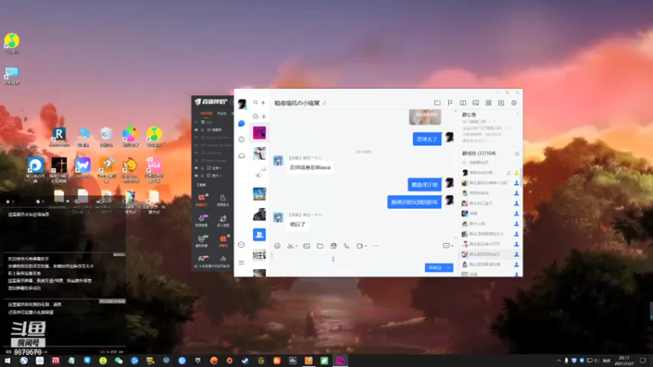Screen dimensions: 653x367
Task: Expand the video call dropdown arrow
Action: pos(366,246)
